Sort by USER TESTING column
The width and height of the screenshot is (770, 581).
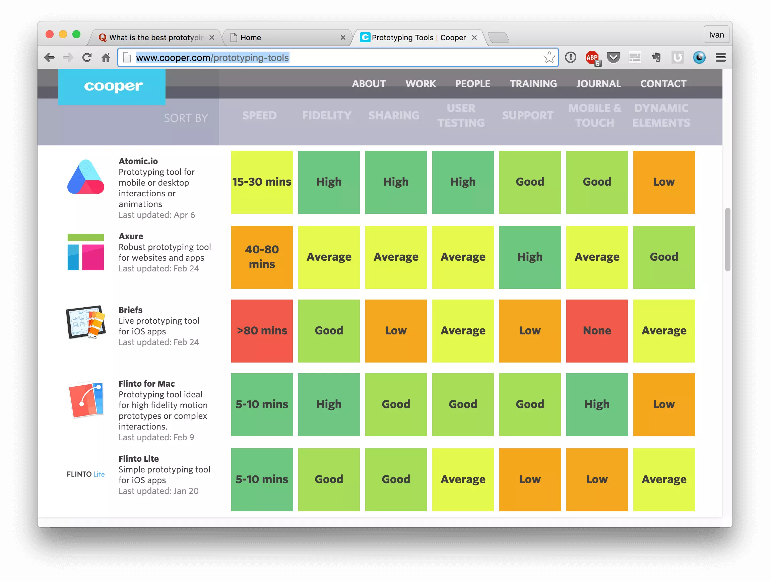pyautogui.click(x=461, y=115)
